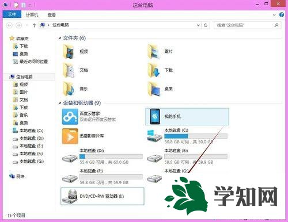Select the 下载 folder icon in main pane
Viewport: 288px width, 222px height.
[154, 70]
